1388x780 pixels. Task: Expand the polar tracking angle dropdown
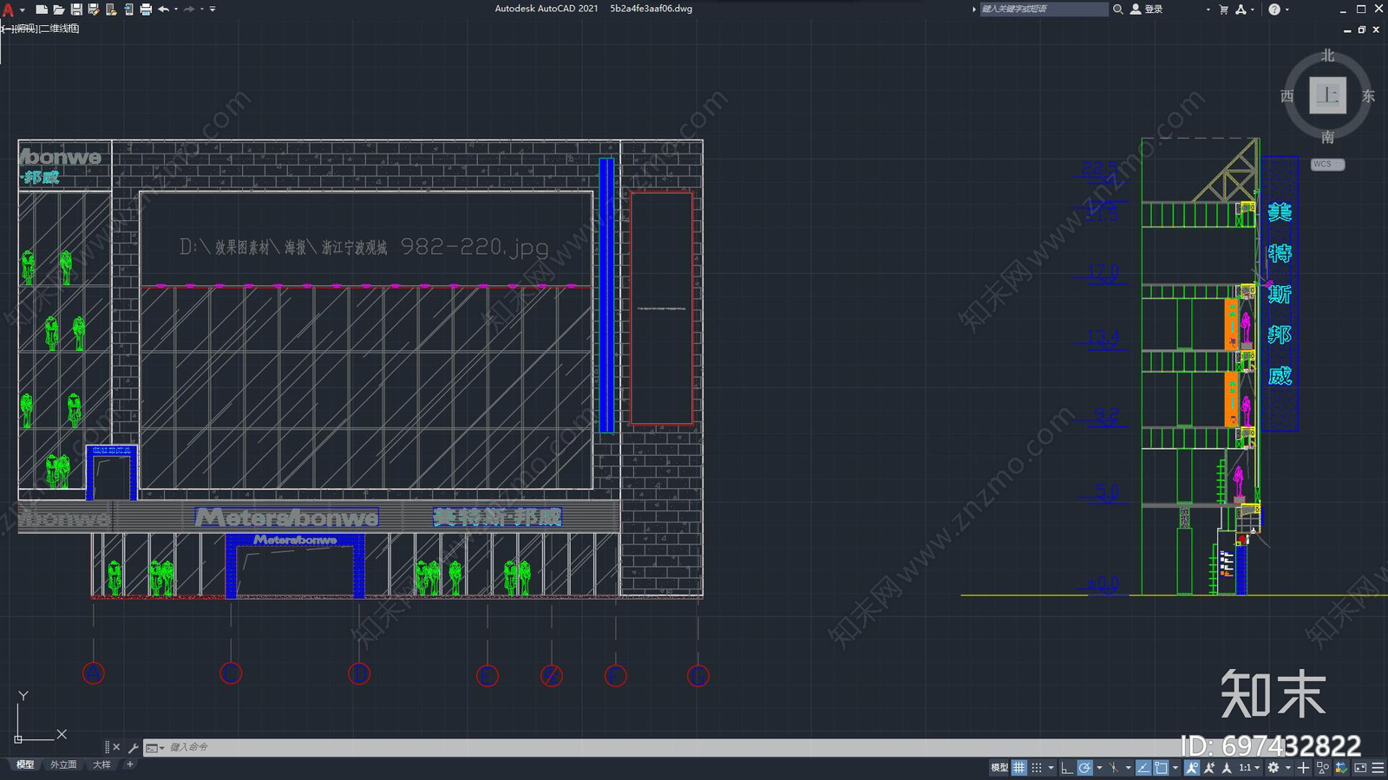coord(1099,767)
